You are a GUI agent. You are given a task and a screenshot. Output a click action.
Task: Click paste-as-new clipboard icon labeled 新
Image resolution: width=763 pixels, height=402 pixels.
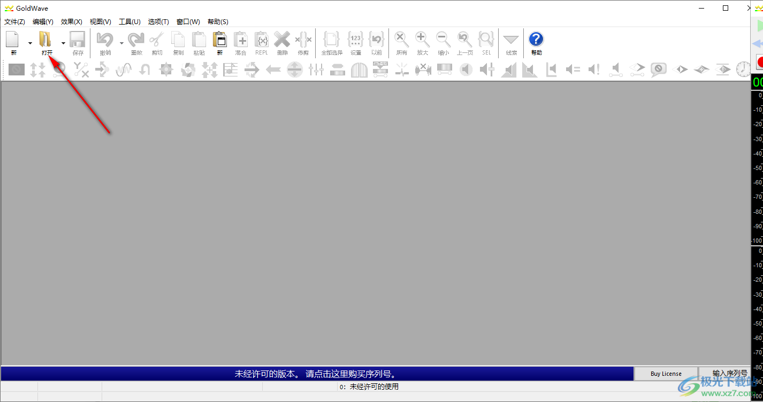tap(220, 40)
